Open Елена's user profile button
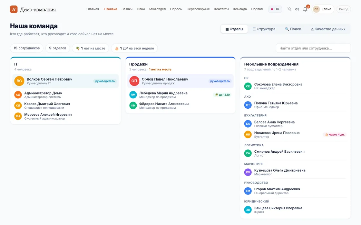Screen dimensions: 361x225 click(x=323, y=9)
